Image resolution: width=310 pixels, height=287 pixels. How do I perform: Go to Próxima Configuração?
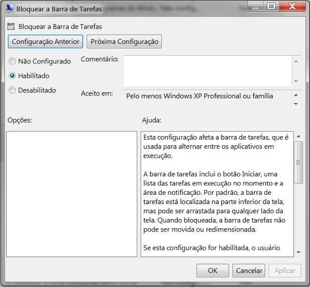(x=124, y=42)
